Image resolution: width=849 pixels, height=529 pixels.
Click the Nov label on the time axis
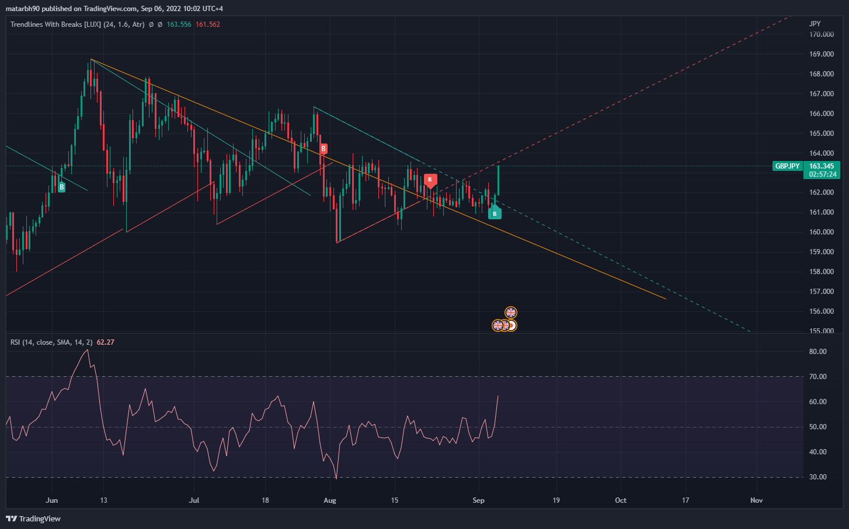(x=757, y=500)
